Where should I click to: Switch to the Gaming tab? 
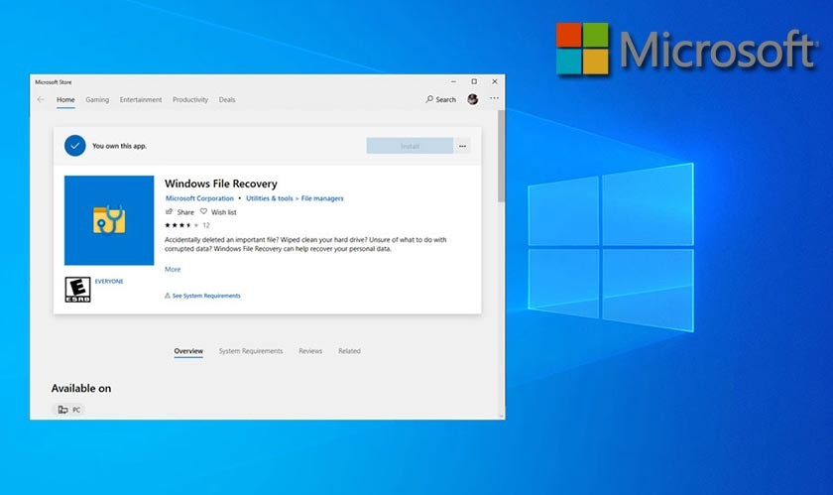97,99
